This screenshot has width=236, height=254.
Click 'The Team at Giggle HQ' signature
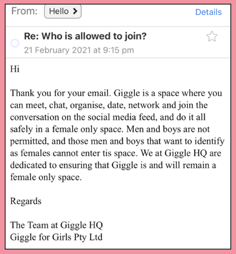(56, 225)
